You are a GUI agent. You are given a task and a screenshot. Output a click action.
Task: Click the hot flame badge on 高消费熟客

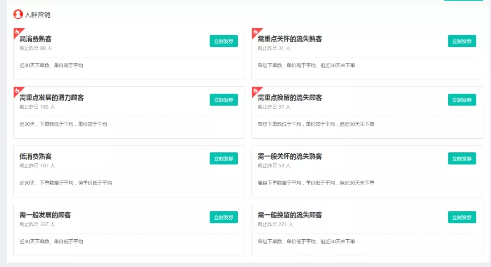17,31
